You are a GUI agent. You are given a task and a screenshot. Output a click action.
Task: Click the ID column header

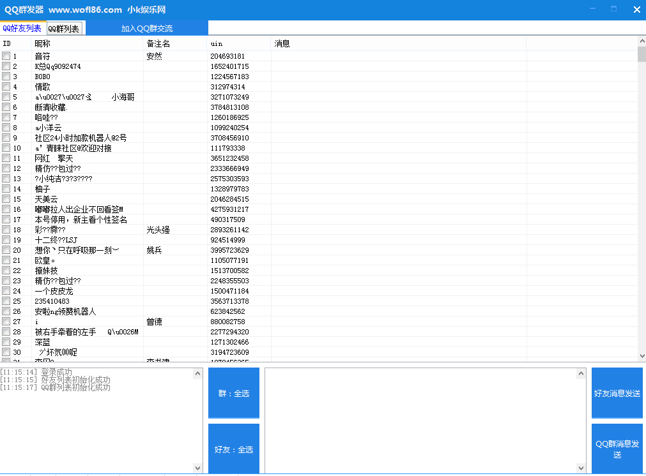(x=16, y=43)
